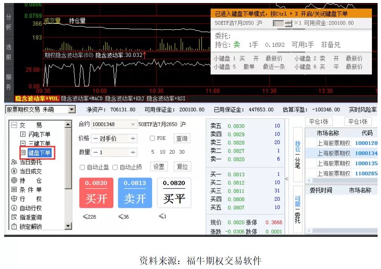Click the 设置 button
381x269 pixels.
tap(159, 167)
